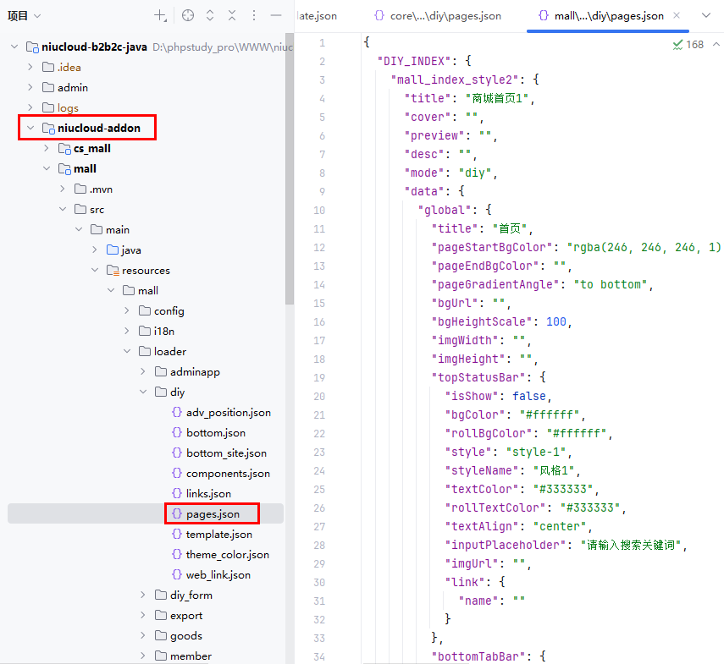Click line number 20 in the gutter

point(318,396)
